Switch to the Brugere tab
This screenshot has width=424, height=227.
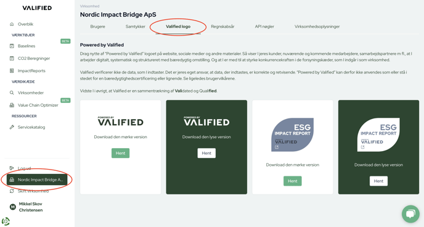(97, 27)
